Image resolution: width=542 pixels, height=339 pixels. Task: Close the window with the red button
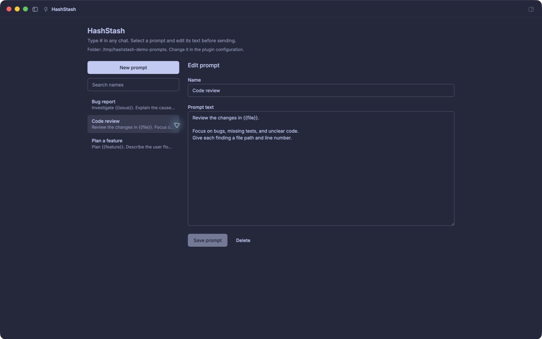tap(9, 9)
